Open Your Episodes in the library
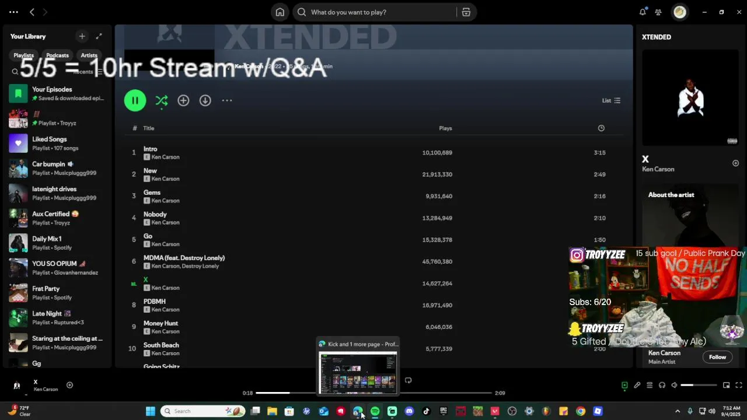This screenshot has height=420, width=747. 57,93
